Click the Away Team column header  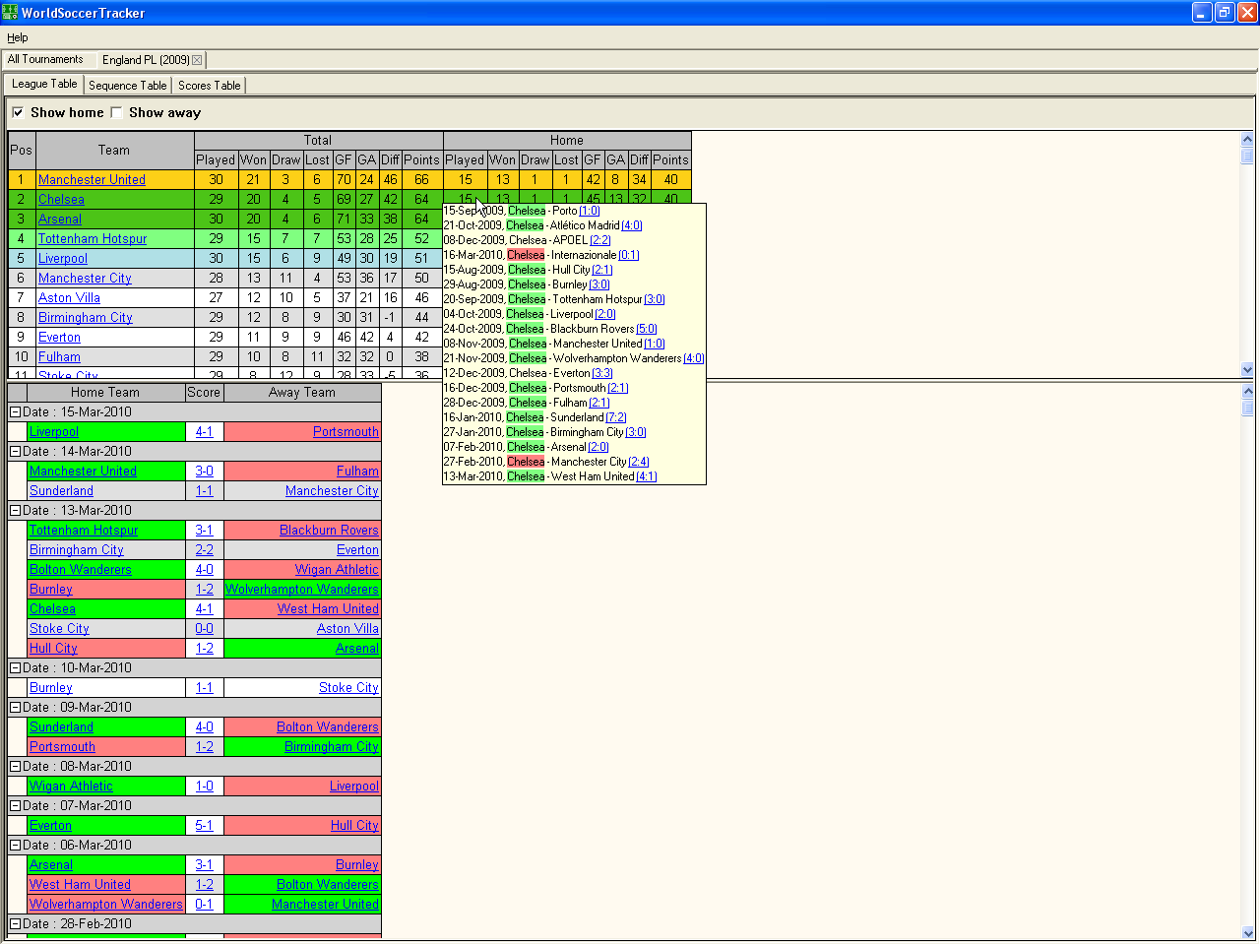(x=302, y=393)
